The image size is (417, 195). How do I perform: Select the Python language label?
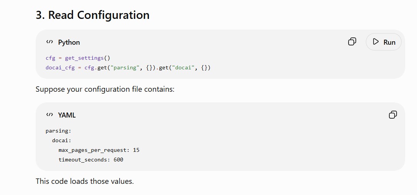(69, 42)
